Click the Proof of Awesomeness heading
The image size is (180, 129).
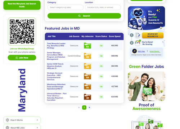coord(147,107)
